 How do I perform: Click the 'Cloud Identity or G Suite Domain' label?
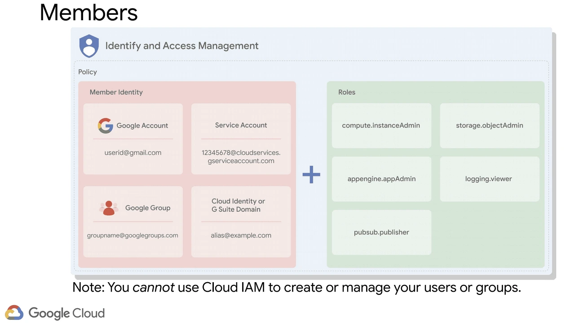[238, 205]
